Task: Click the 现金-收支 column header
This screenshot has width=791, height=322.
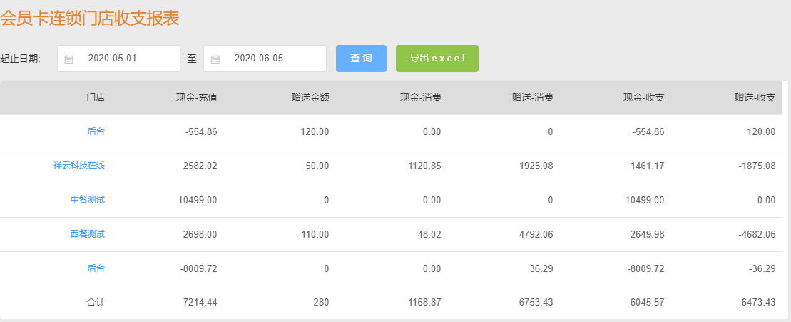Action: [x=643, y=98]
